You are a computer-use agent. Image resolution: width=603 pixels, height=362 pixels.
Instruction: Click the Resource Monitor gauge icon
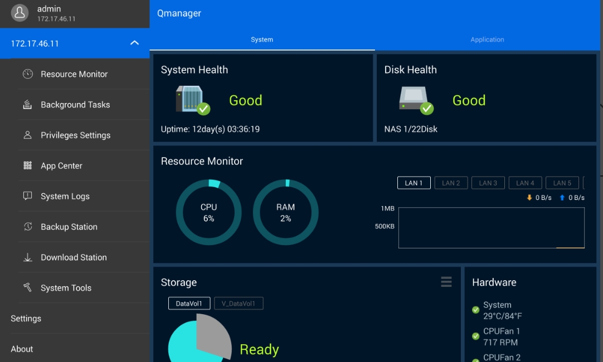click(x=27, y=74)
